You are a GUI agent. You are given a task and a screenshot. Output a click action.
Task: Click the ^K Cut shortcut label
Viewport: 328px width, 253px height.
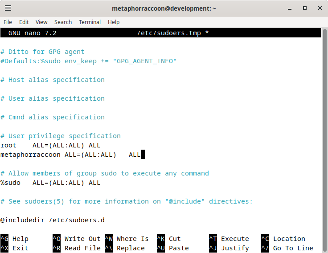(169, 239)
